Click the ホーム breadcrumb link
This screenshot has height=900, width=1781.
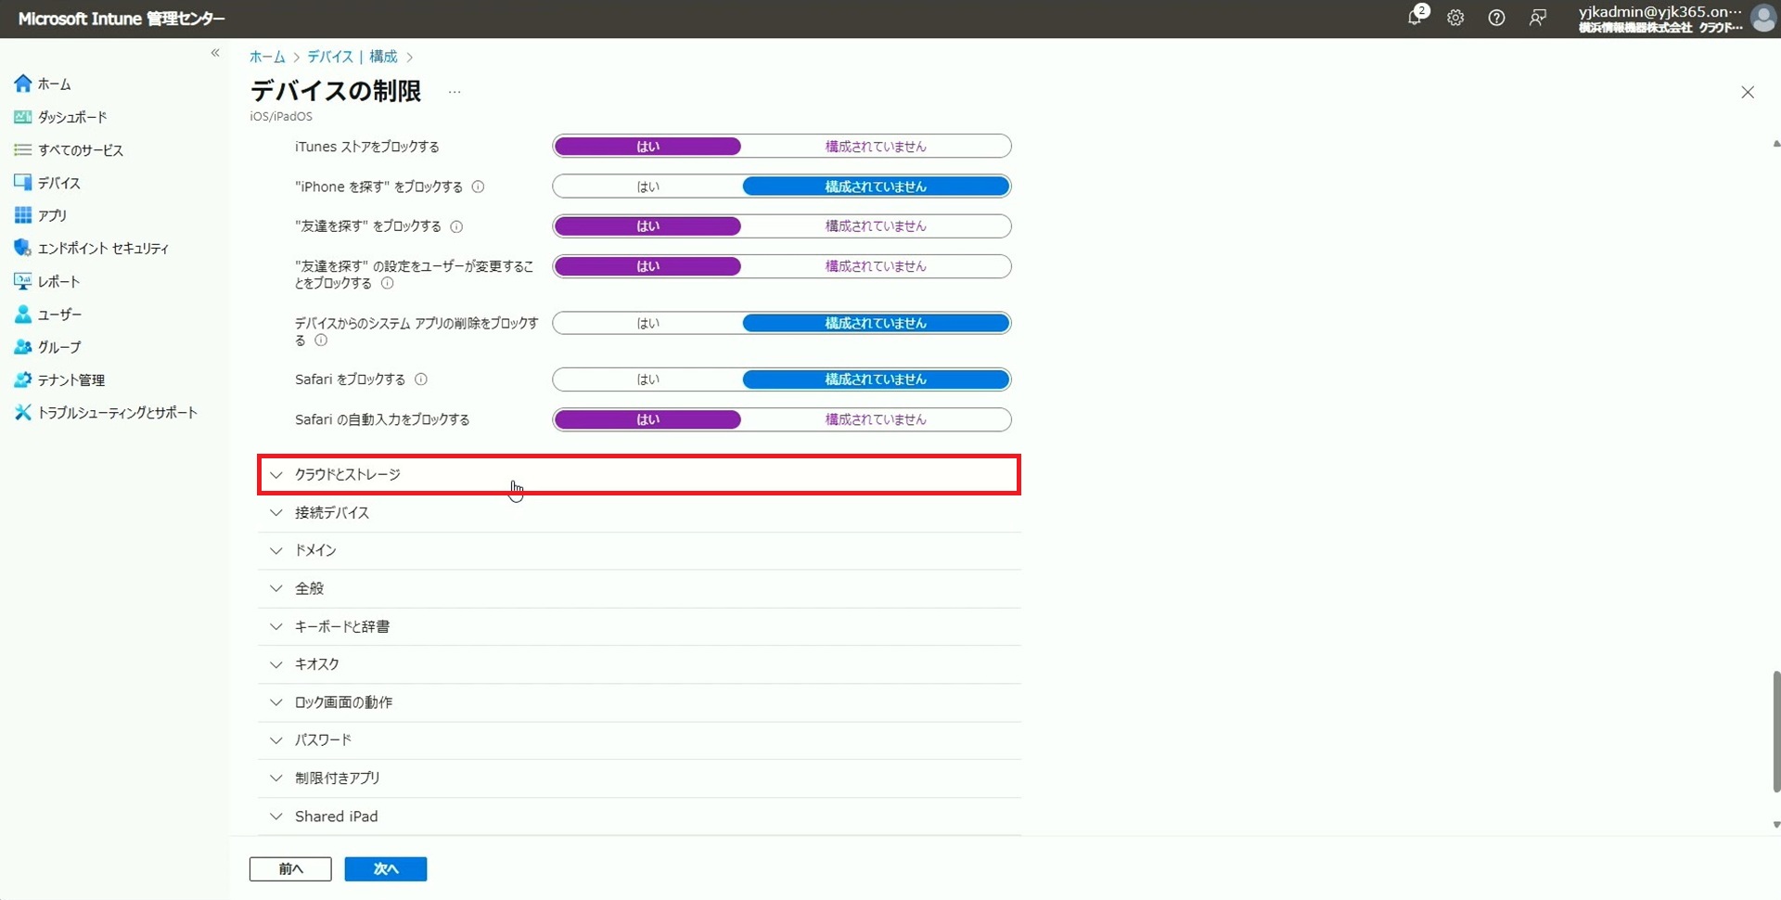[x=267, y=57]
